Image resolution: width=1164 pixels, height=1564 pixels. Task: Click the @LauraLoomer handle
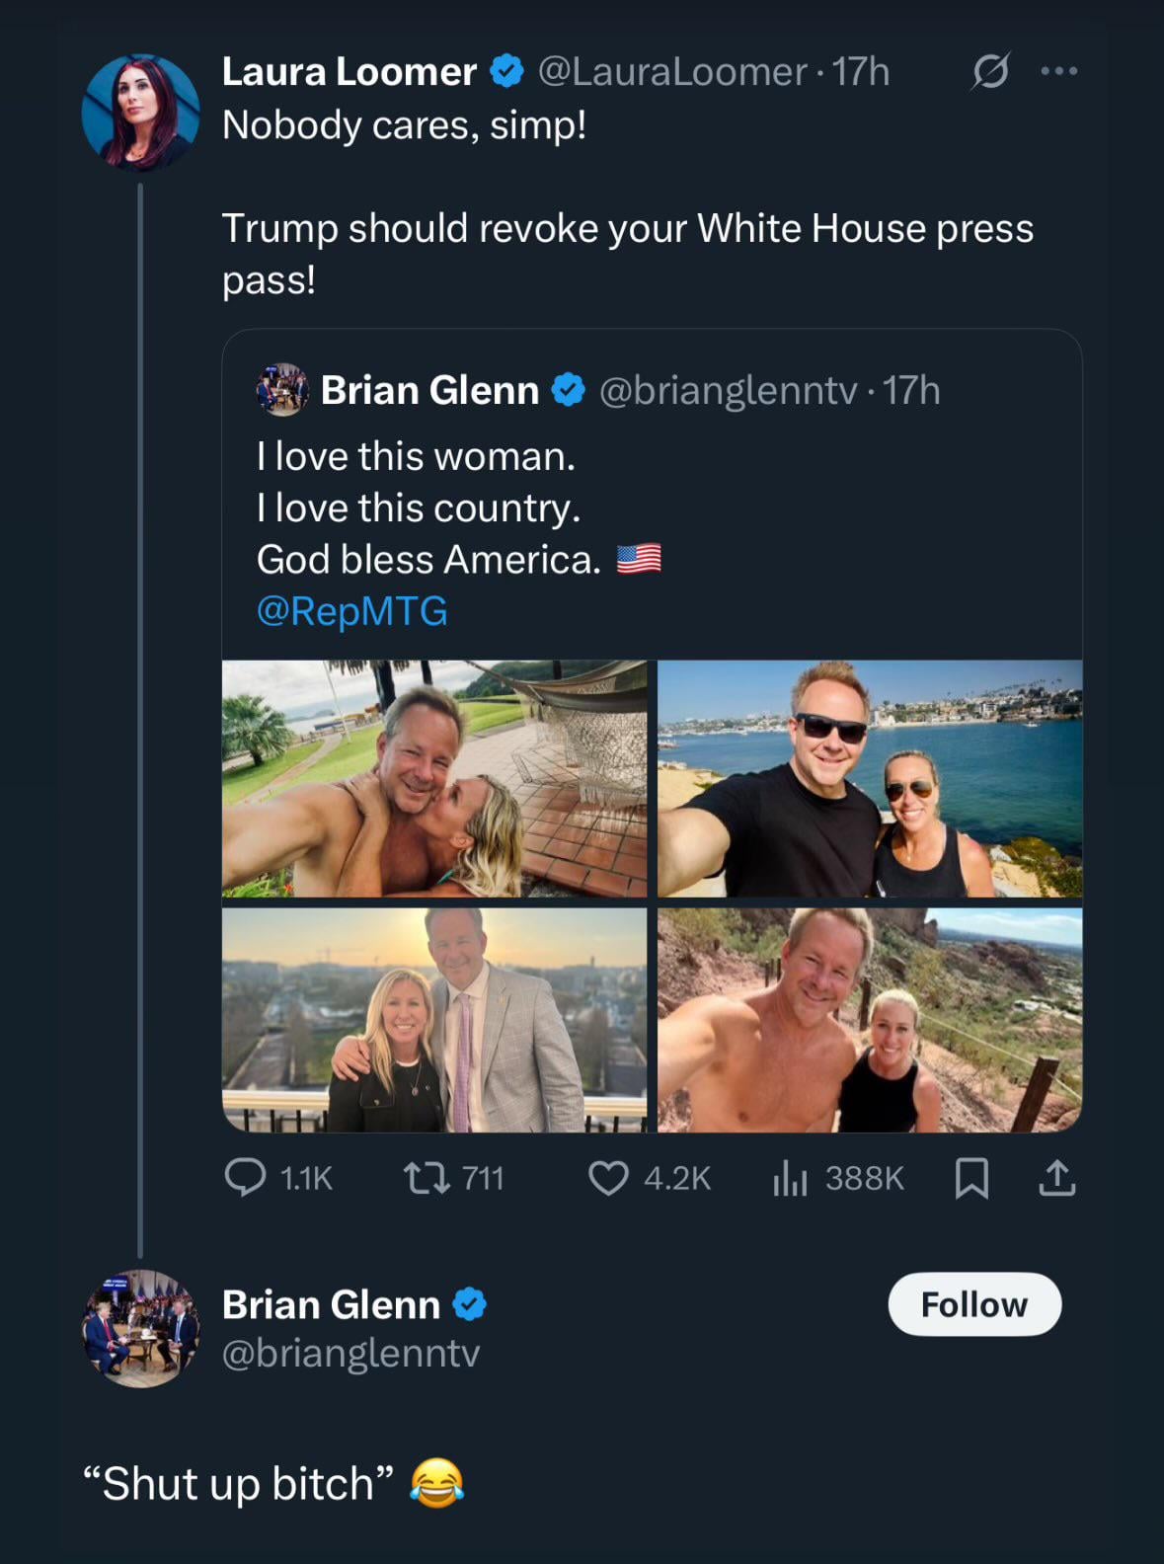[671, 71]
